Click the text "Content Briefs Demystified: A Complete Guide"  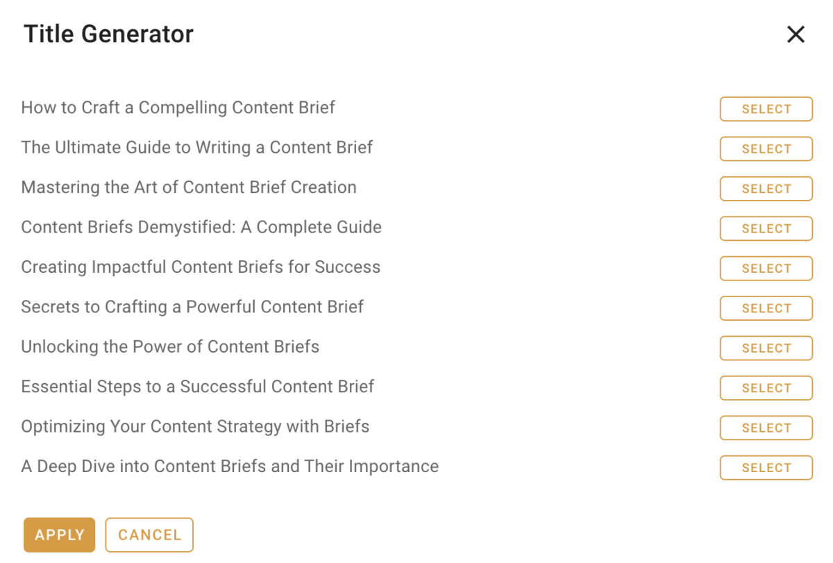click(201, 228)
